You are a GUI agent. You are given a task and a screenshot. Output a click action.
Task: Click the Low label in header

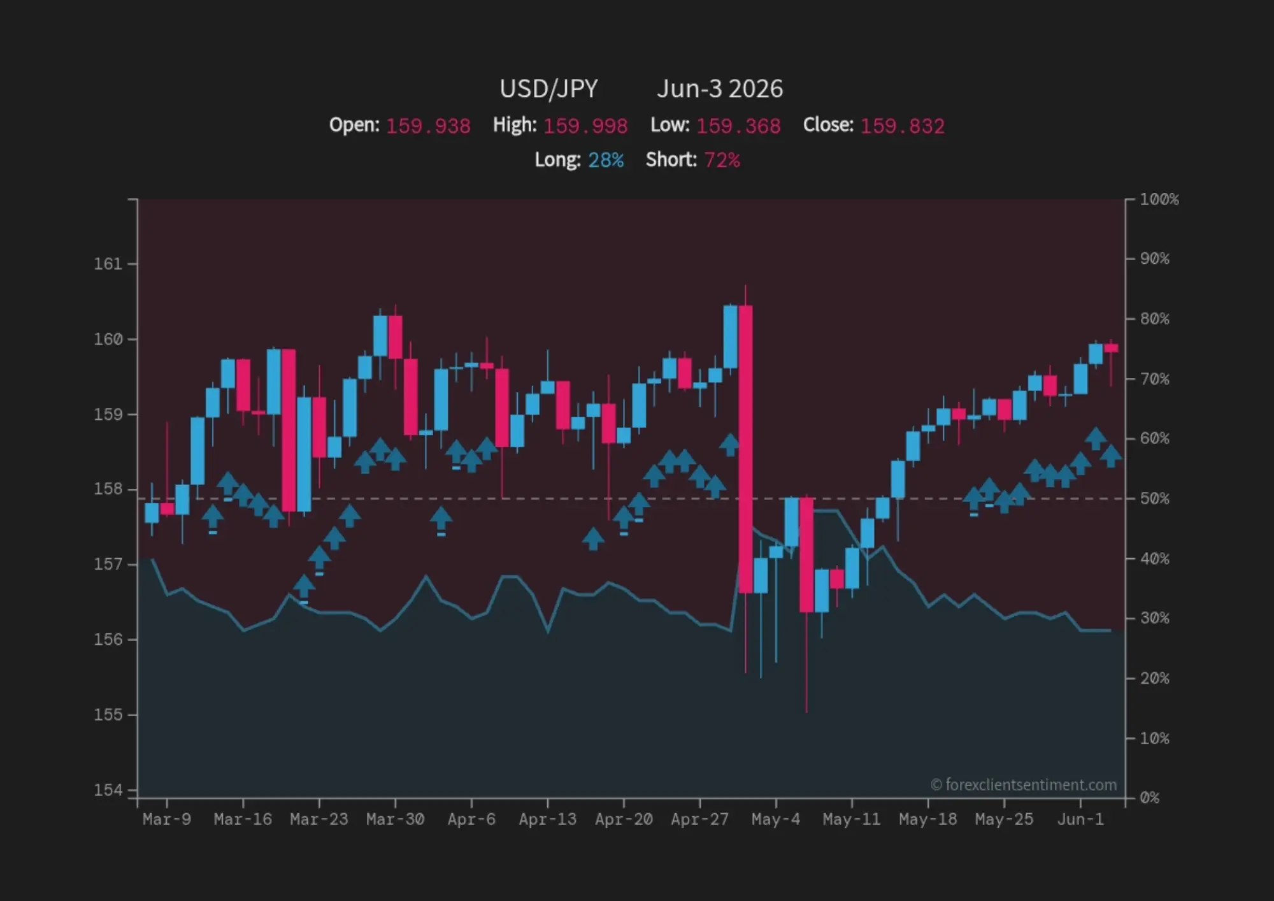[669, 125]
